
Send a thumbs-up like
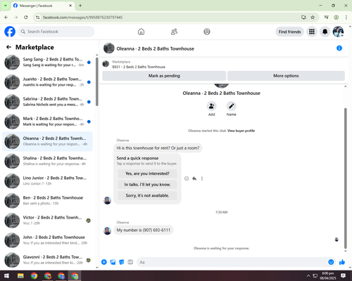(342, 262)
